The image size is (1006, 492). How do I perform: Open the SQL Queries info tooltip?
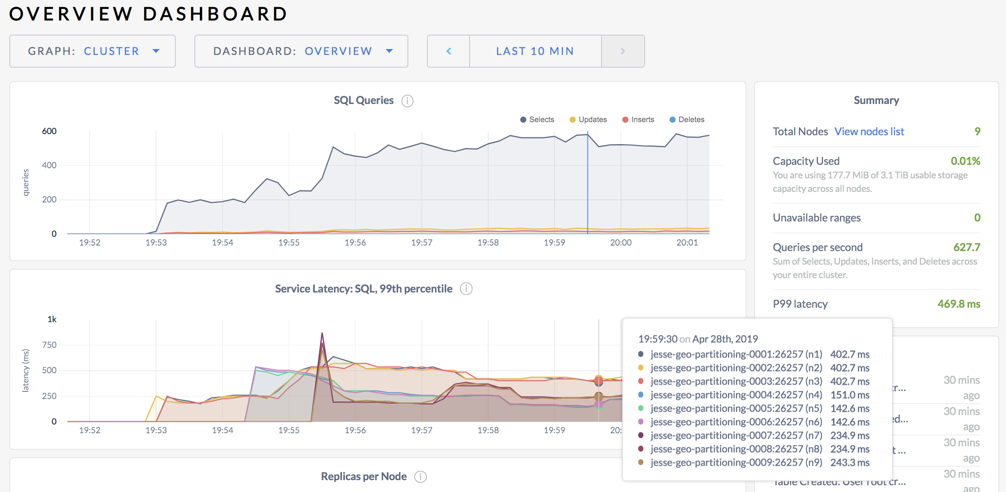click(x=407, y=101)
